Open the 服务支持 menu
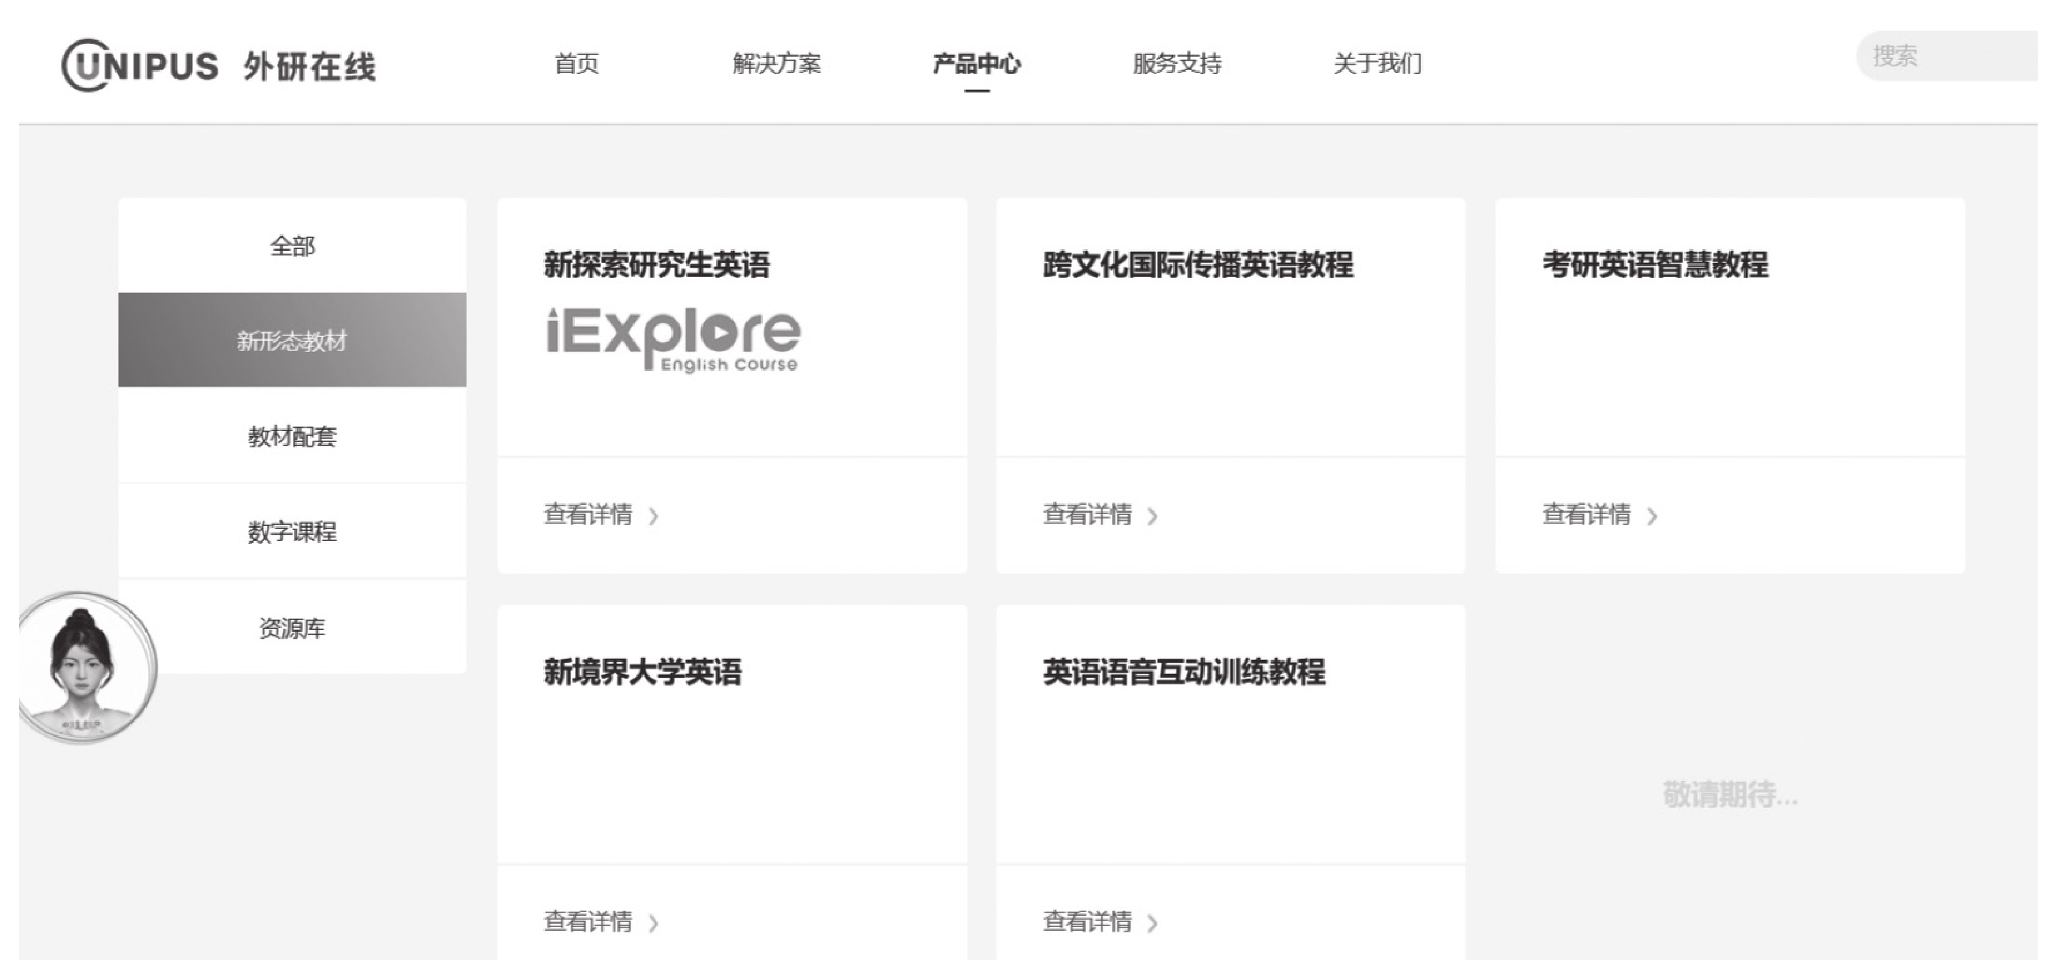The width and height of the screenshot is (2066, 978). pos(1177,64)
